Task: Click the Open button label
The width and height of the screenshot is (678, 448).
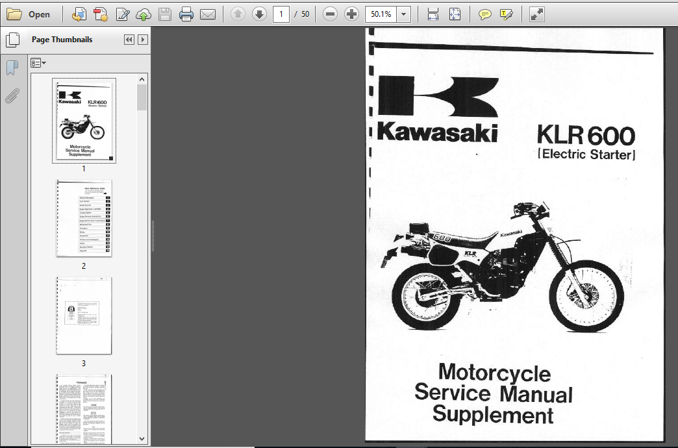Action: pos(39,14)
